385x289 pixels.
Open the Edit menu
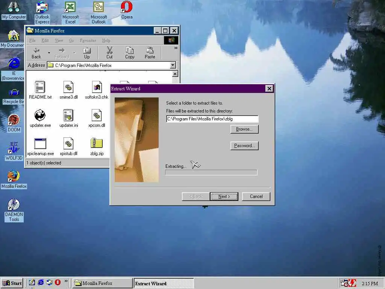point(45,40)
